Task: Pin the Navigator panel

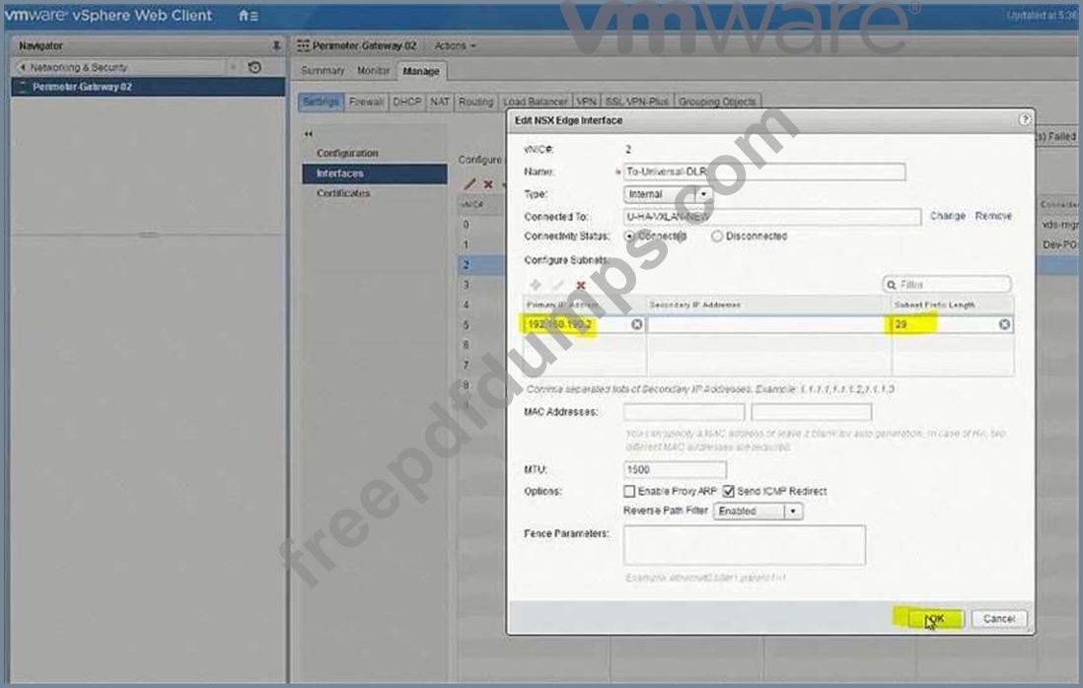Action: [276, 45]
